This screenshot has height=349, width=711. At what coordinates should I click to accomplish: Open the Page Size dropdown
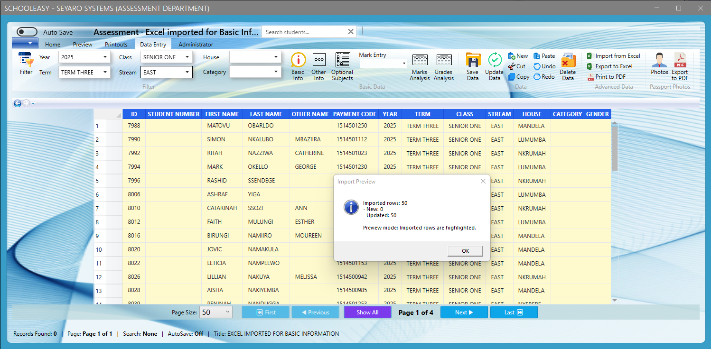pos(216,312)
